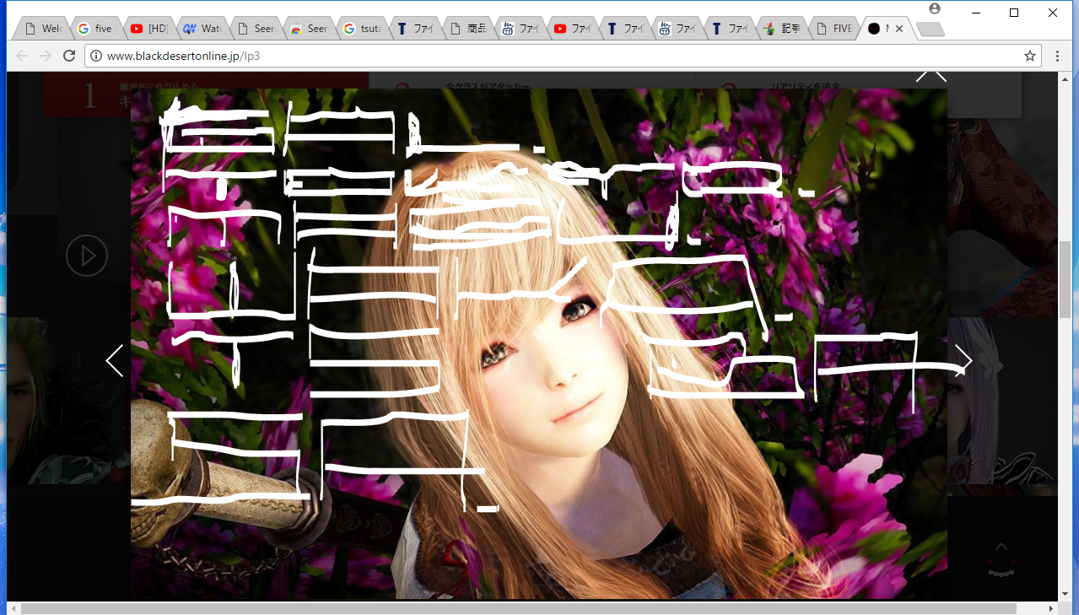Click the scroll-to-top arrow on the page

[1001, 547]
